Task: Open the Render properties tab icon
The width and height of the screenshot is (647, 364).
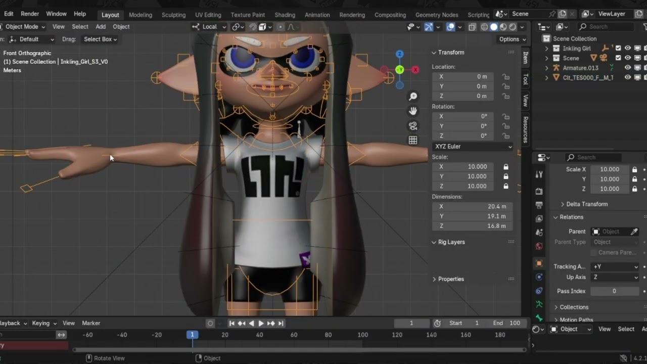Action: point(539,192)
